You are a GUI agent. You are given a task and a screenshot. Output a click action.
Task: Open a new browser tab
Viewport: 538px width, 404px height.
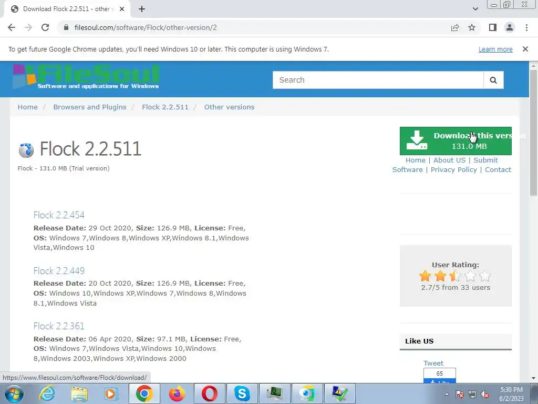(142, 9)
